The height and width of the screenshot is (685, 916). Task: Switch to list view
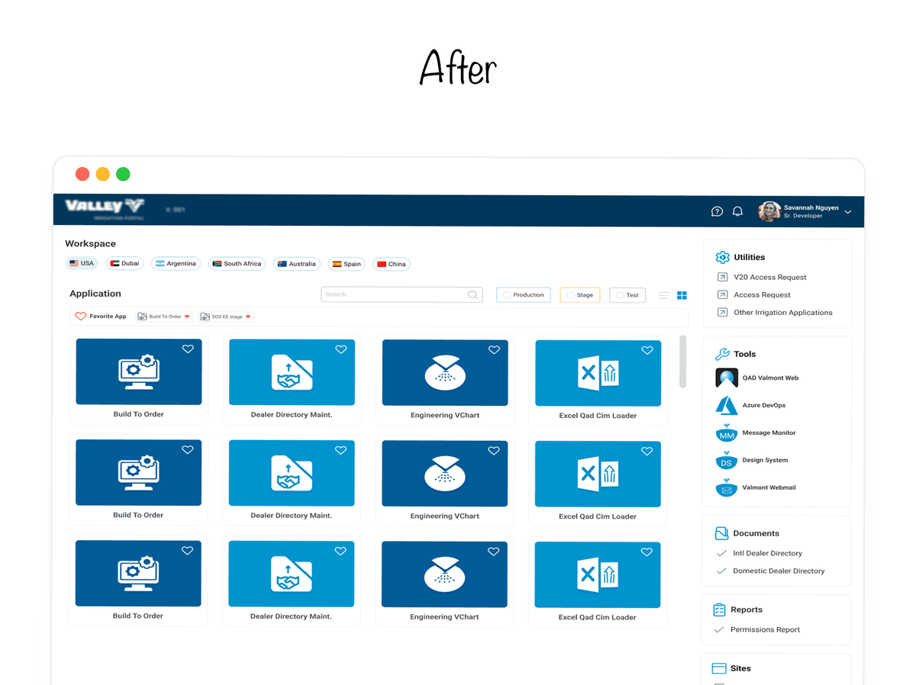pyautogui.click(x=664, y=295)
